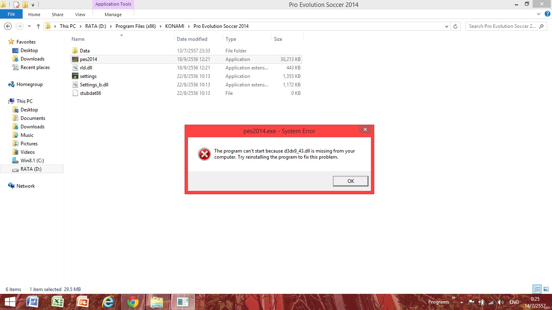Go up one folder level
The image size is (552, 310).
[38, 26]
